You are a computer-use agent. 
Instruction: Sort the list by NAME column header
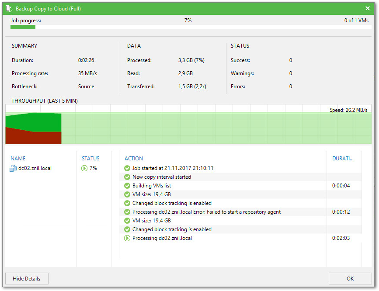(18, 159)
